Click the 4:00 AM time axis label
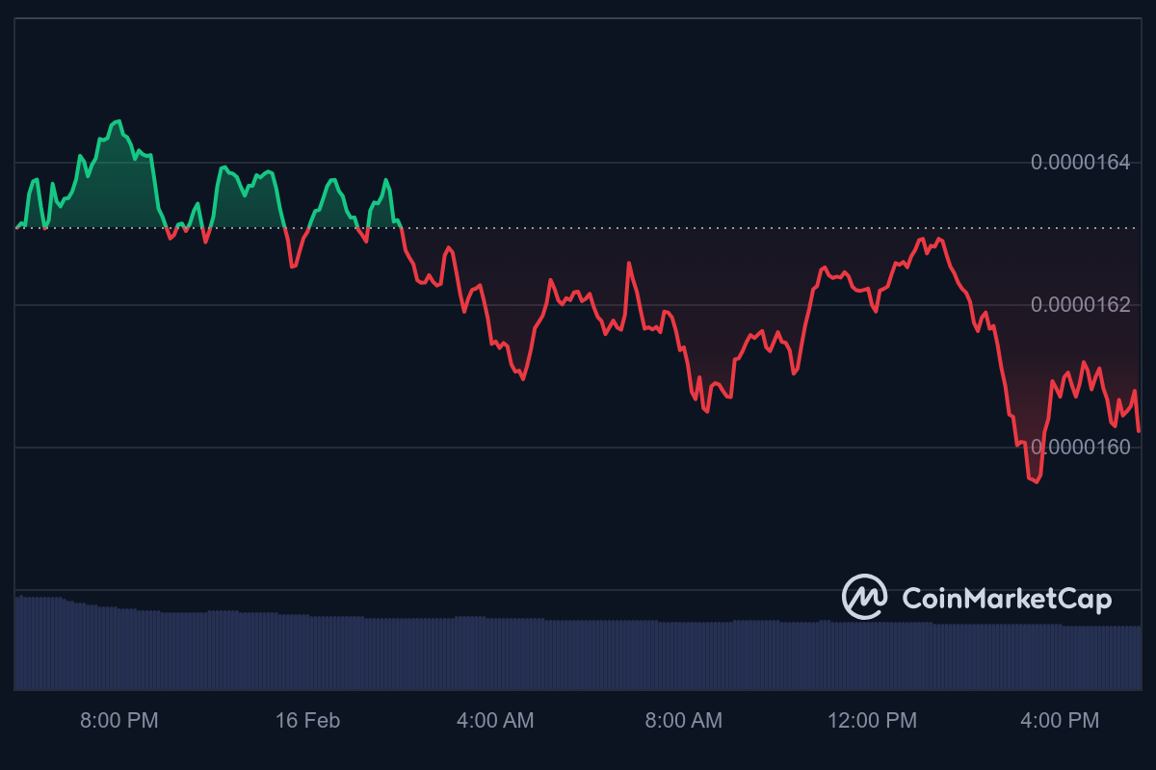 click(495, 720)
